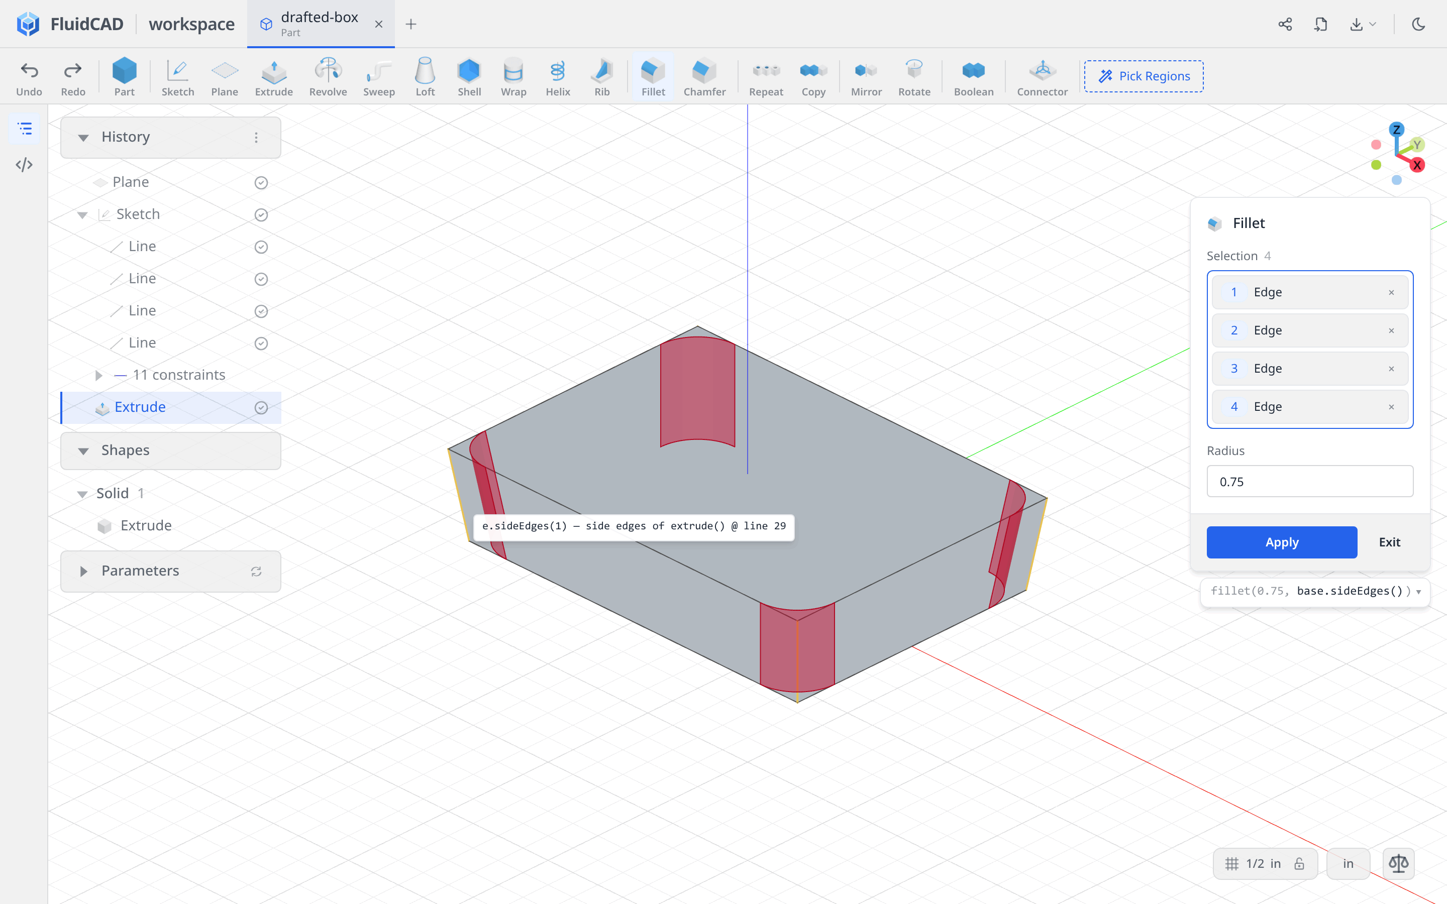This screenshot has width=1447, height=904.
Task: Collapse the Solid tree node
Action: point(82,494)
